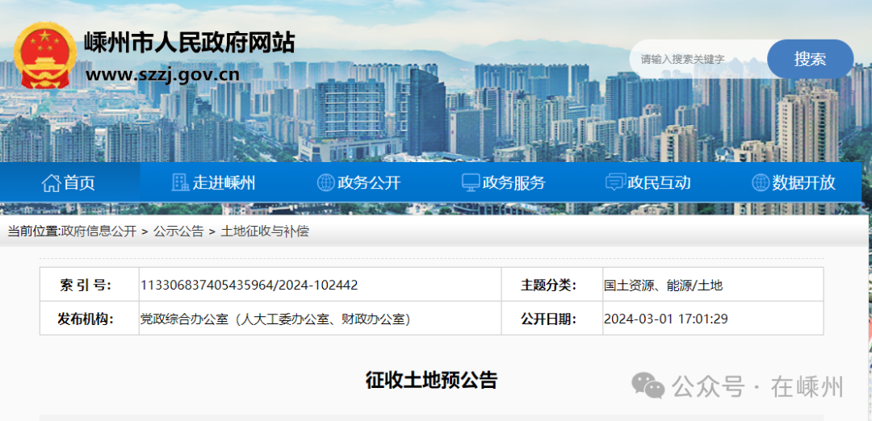
Task: Click the 索引号 label cell
Action: pyautogui.click(x=90, y=285)
